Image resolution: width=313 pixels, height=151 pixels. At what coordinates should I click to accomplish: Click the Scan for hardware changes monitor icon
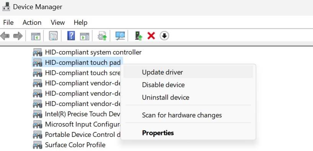[x=120, y=36]
